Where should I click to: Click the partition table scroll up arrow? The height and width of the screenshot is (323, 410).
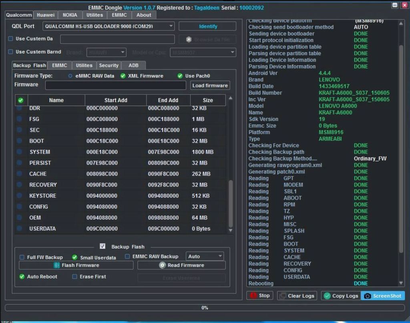coord(231,98)
